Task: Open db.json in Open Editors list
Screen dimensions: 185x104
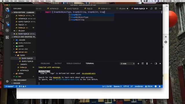Action: tap(21, 31)
